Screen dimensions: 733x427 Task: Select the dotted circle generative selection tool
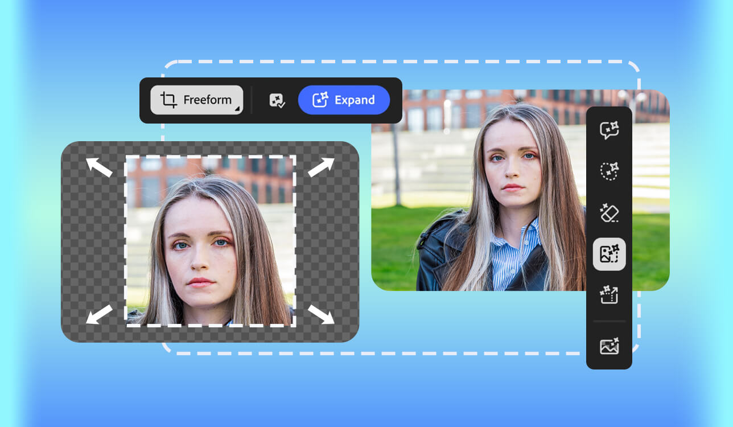(610, 171)
